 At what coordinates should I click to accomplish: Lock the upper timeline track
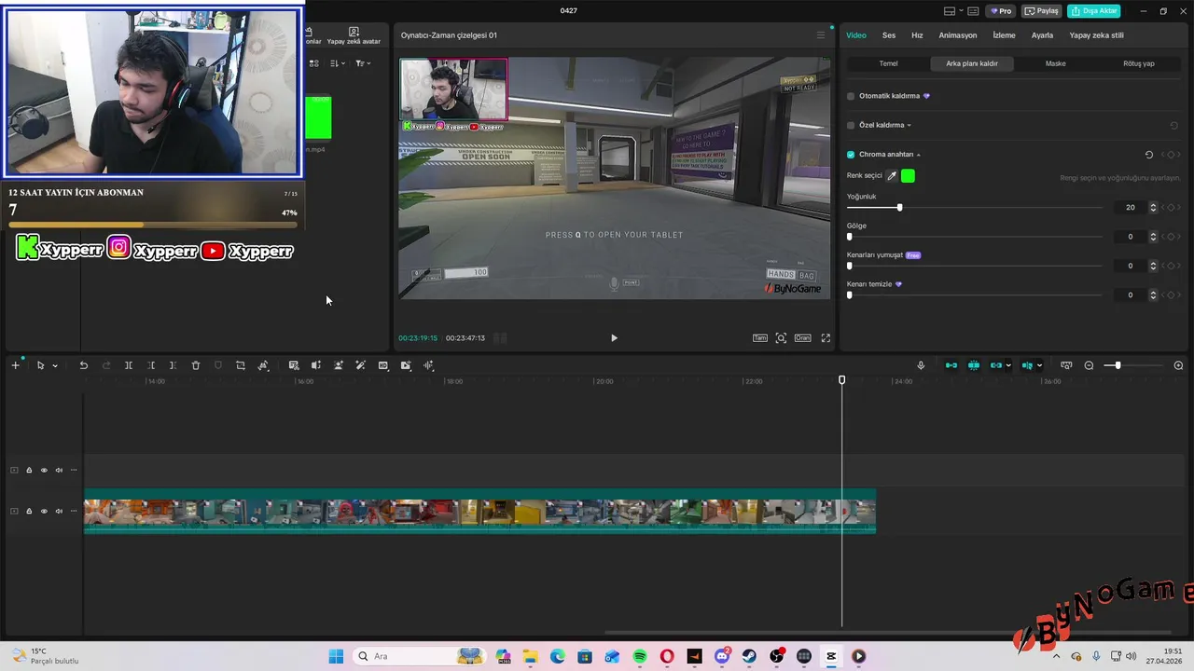(x=29, y=470)
